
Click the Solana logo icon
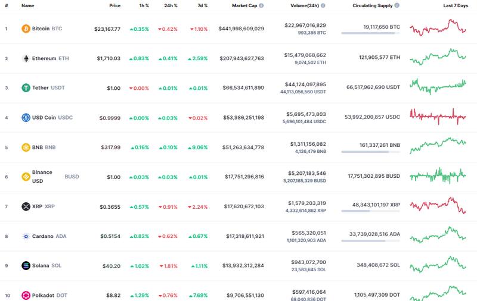point(26,266)
